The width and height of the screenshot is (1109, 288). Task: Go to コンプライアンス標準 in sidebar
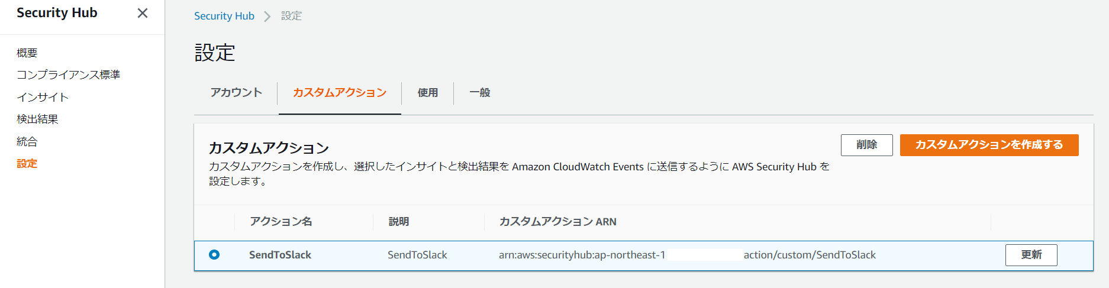(68, 75)
